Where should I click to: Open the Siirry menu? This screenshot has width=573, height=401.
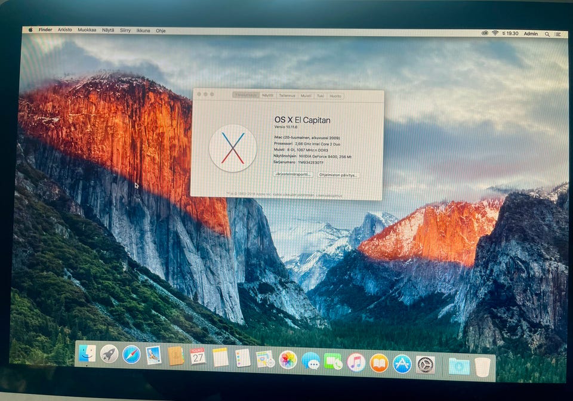125,30
